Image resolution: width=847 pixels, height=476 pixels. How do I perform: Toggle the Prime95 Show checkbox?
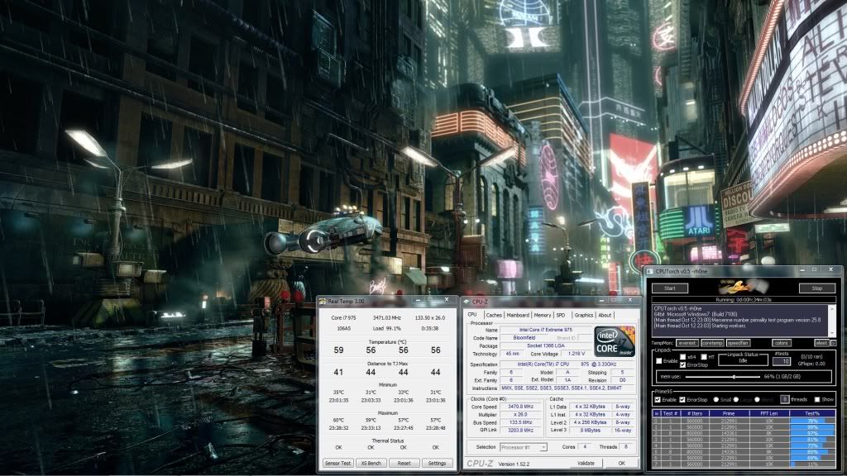[817, 399]
